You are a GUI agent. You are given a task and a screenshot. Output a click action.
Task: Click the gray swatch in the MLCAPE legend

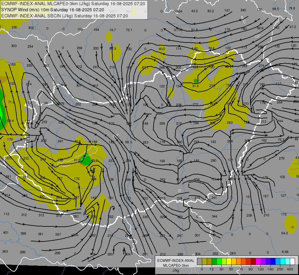[199, 262]
